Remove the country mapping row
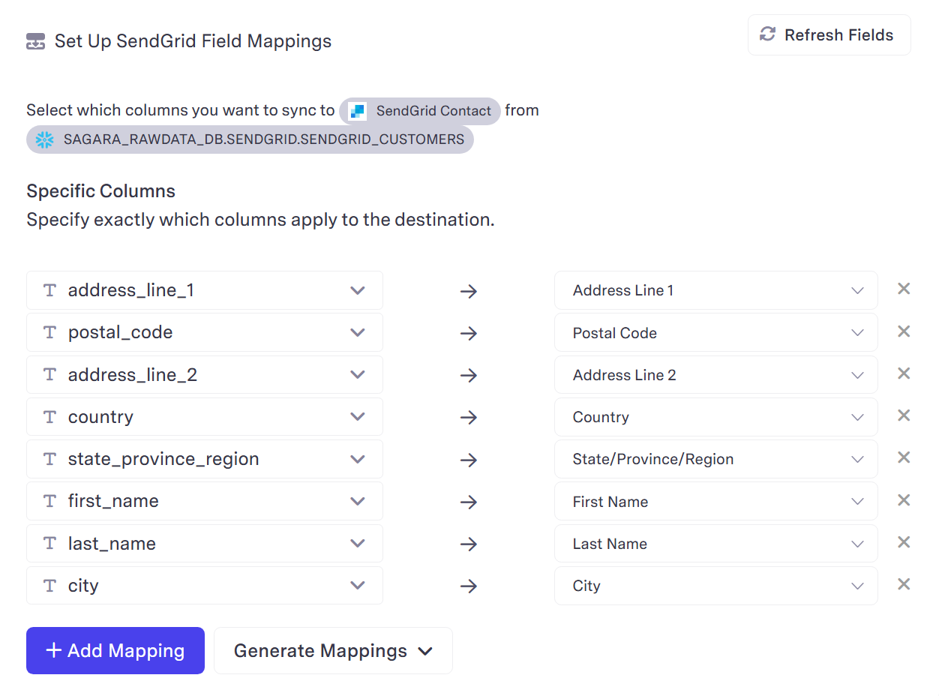939x696 pixels. [x=904, y=415]
